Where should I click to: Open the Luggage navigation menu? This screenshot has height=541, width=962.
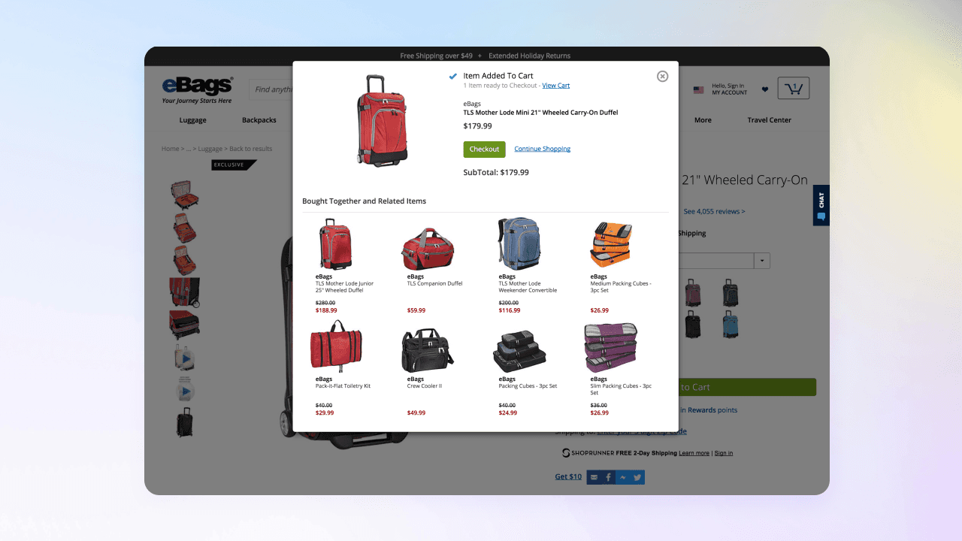[192, 120]
